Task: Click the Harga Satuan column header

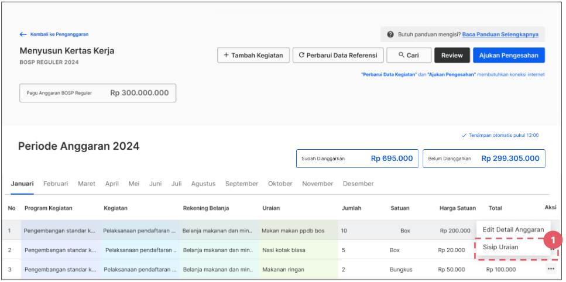Action: (457, 208)
